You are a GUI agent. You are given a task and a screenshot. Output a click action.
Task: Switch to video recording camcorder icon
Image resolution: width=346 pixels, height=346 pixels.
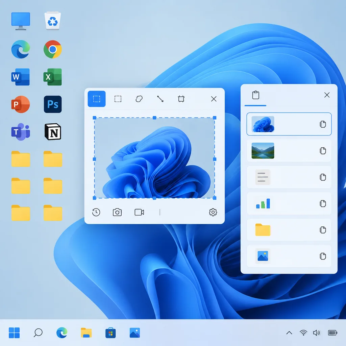tap(139, 212)
